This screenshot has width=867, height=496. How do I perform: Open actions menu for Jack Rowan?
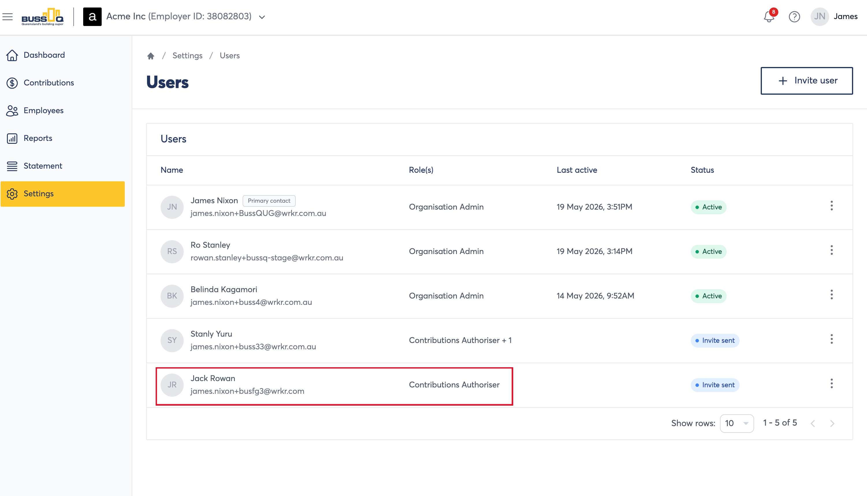(831, 384)
